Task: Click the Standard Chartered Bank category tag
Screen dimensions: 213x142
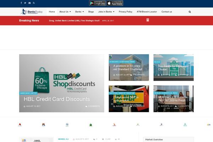Action: point(122,62)
